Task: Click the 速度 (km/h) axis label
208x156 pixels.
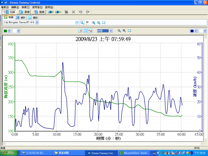Action: tap(195, 87)
